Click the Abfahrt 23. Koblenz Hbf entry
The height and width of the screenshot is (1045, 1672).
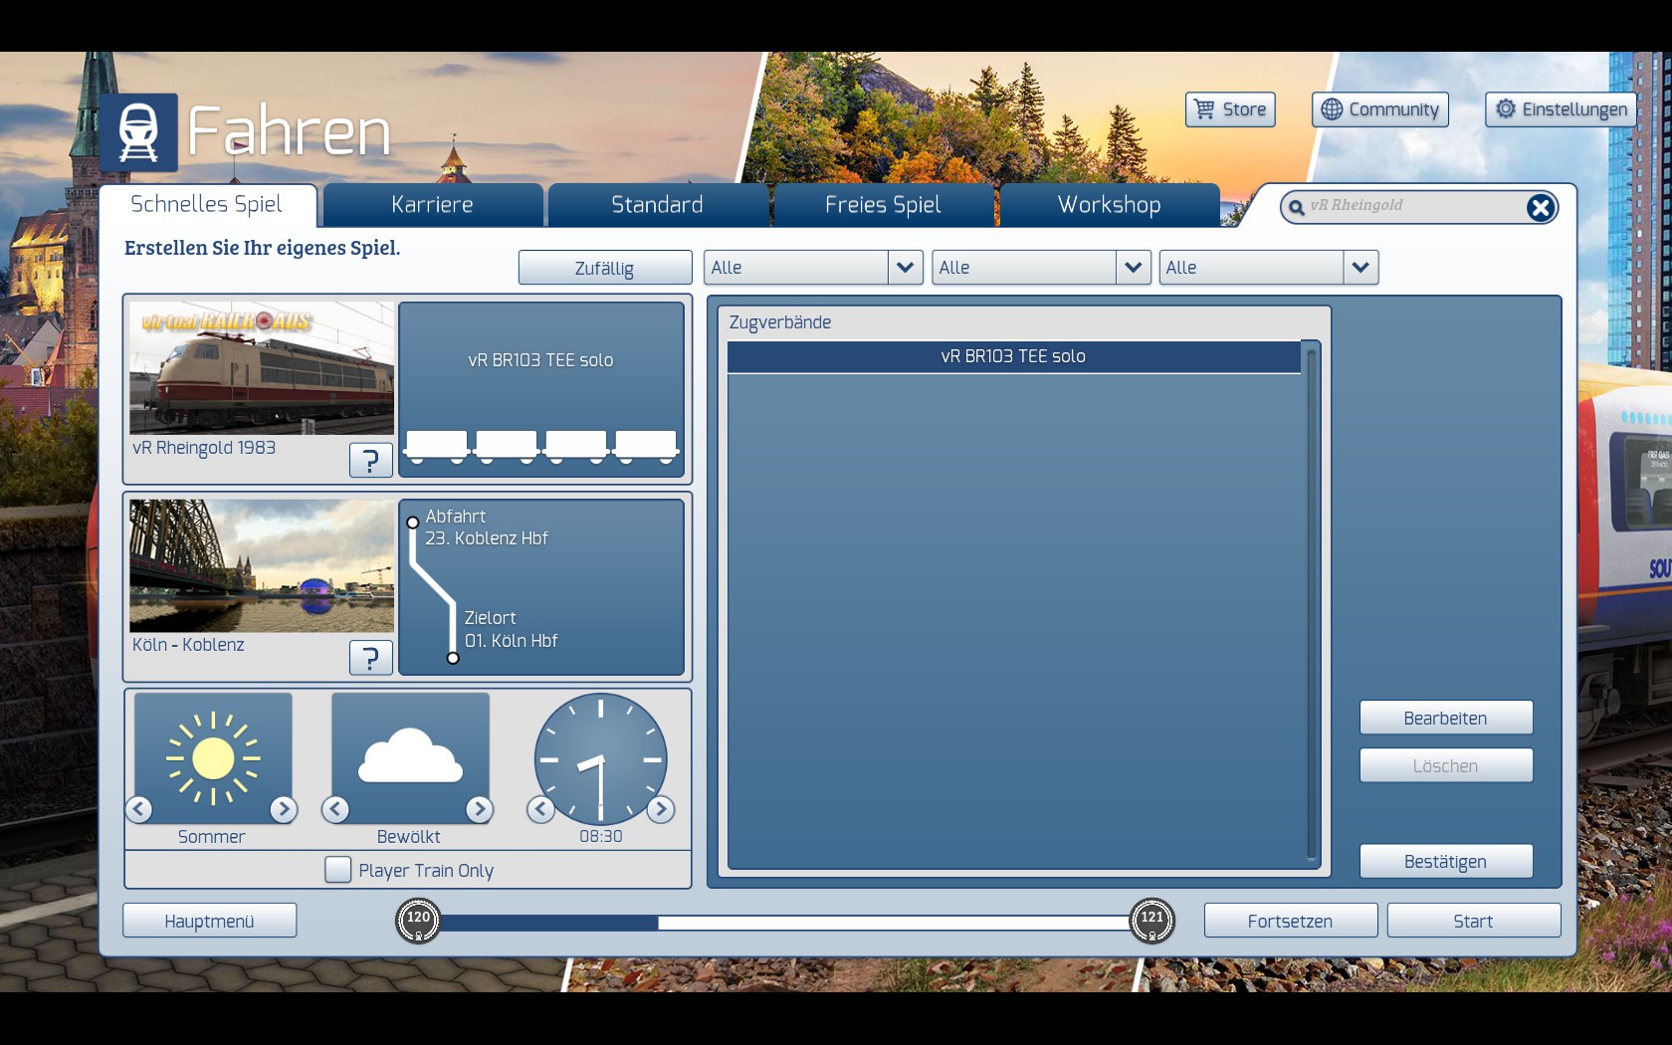pos(487,527)
